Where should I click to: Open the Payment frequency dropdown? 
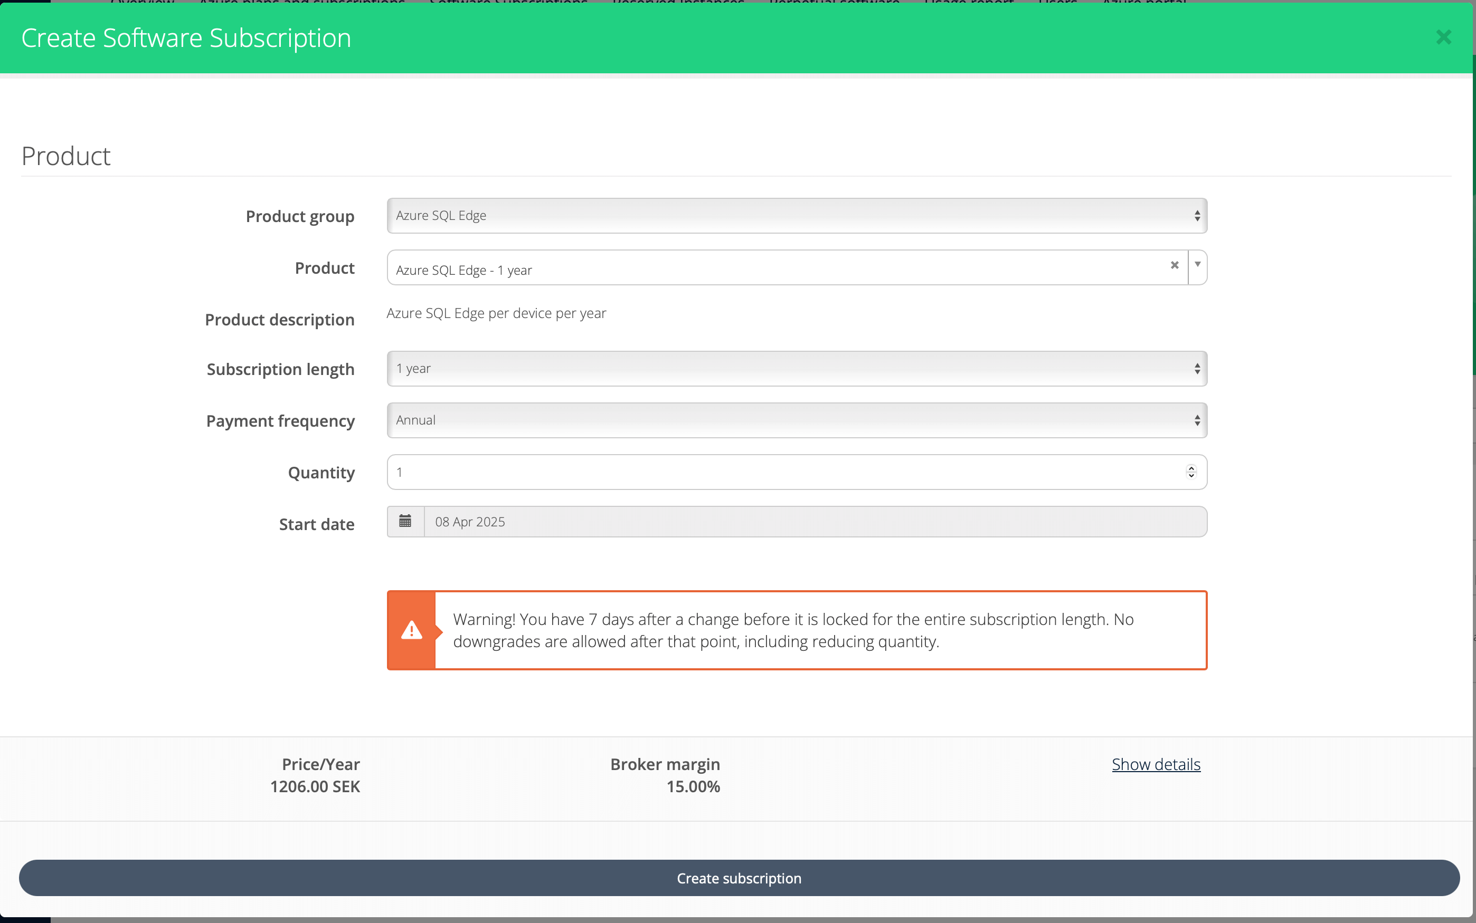click(x=797, y=420)
